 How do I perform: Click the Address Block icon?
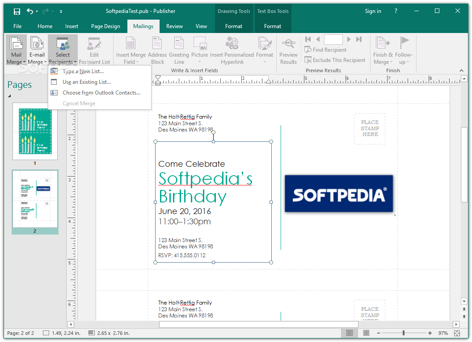157,44
